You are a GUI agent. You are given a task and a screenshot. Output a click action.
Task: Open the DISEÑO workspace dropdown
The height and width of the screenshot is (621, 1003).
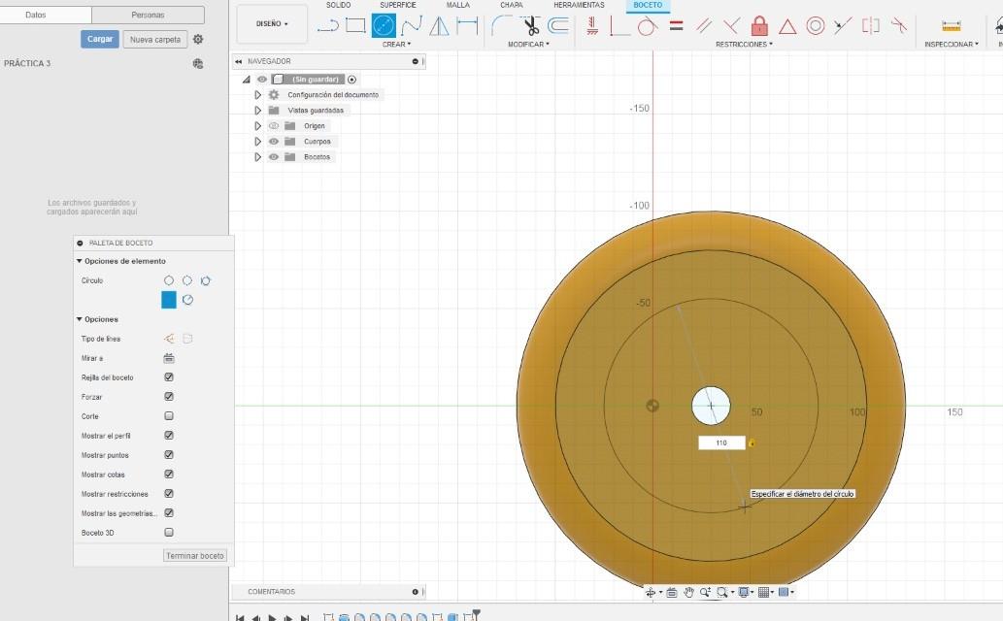272,23
